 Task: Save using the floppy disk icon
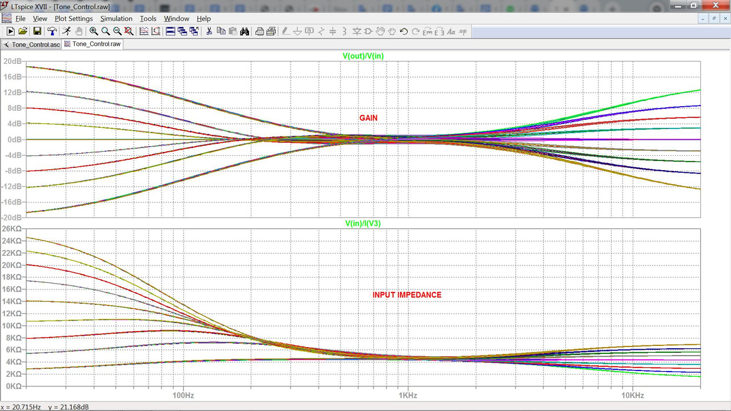(37, 31)
